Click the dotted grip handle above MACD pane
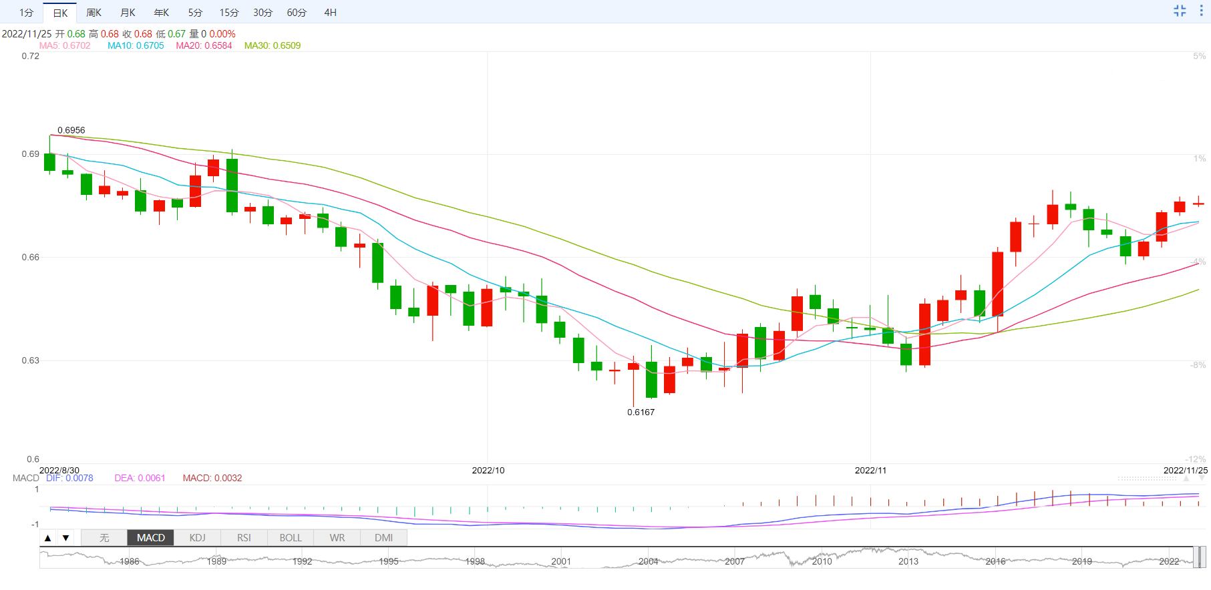 pos(1147,479)
